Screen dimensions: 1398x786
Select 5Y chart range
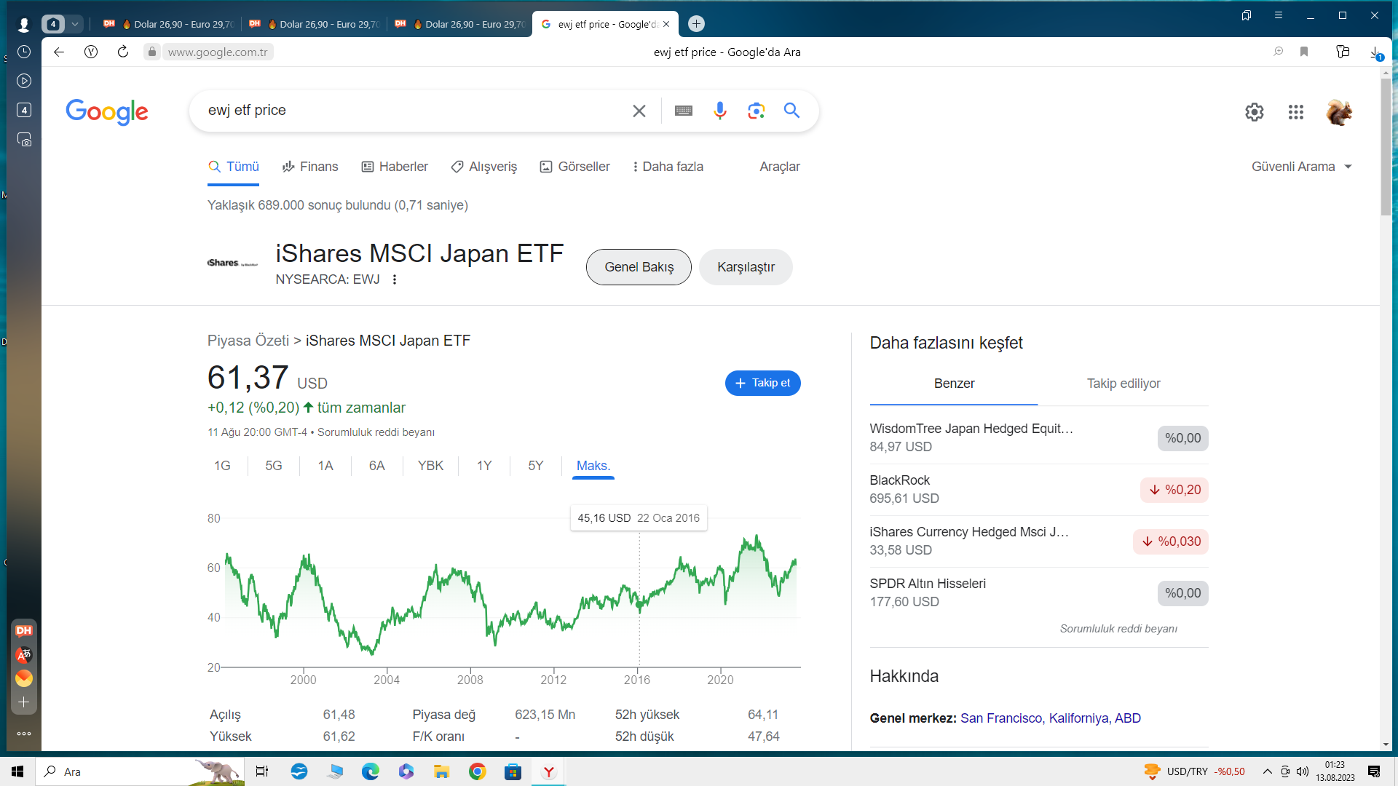[536, 466]
